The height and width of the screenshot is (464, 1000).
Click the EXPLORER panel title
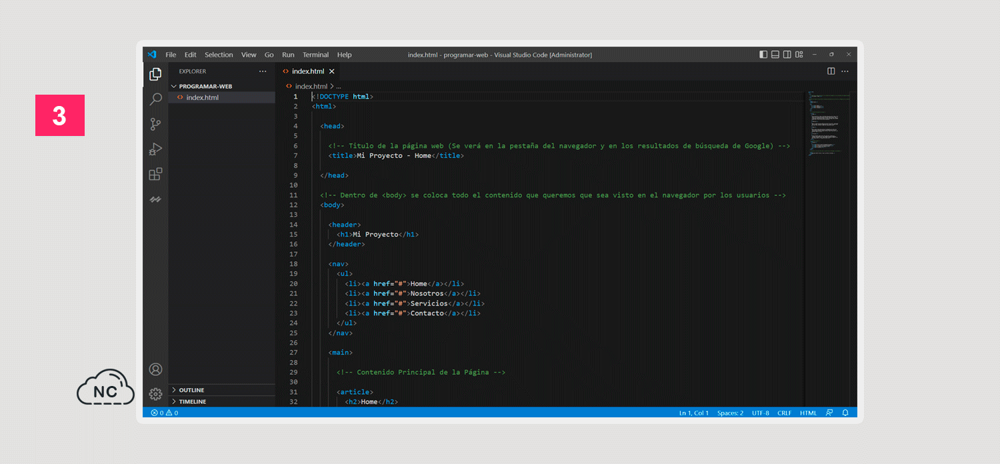pos(192,71)
